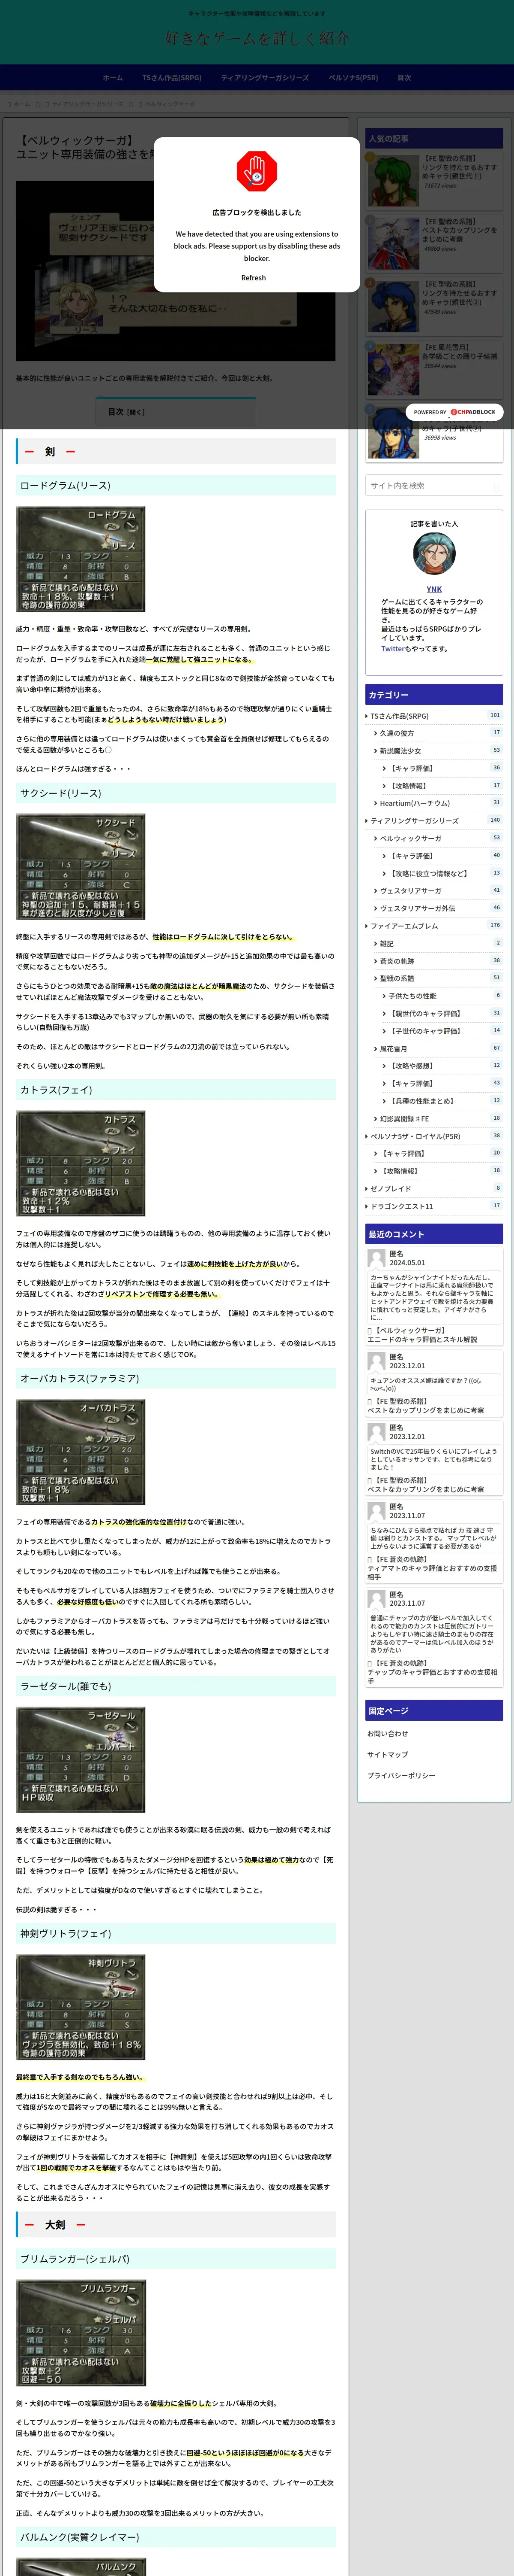Screen dimensions: 514x2576
Task: Open the YNK author profile link
Action: pos(434,589)
